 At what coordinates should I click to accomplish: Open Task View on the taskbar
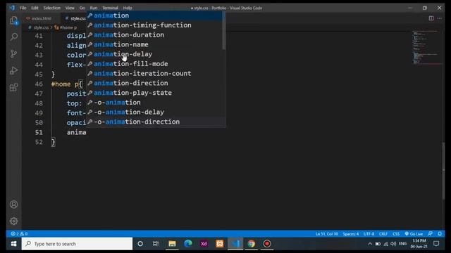156,244
